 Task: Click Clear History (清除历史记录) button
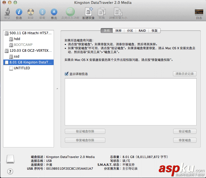[x=185, y=74]
